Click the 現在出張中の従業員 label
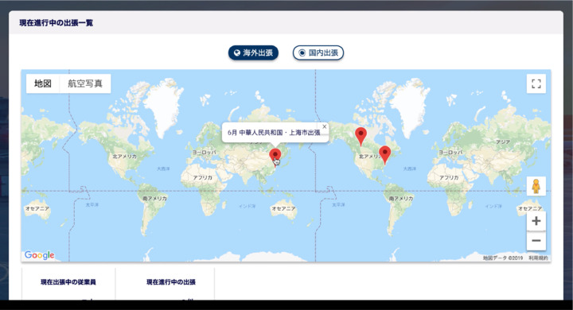The image size is (573, 310). (x=68, y=282)
